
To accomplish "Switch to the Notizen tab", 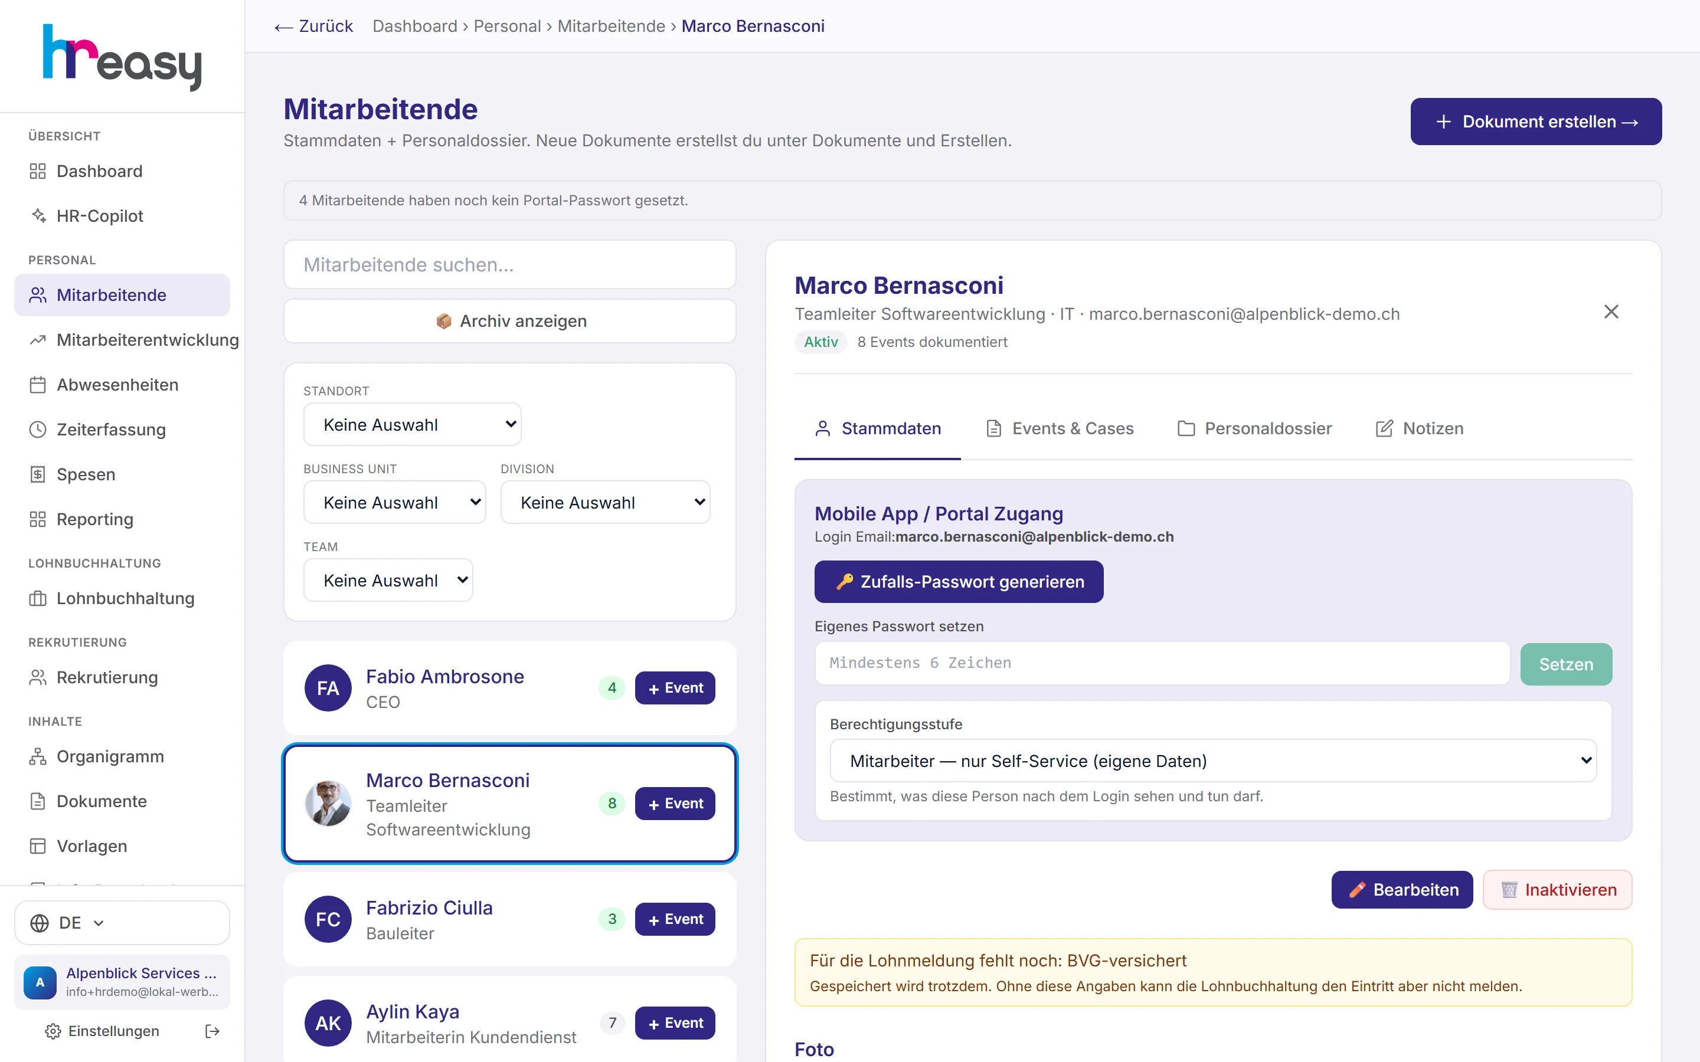I will pyautogui.click(x=1420, y=428).
